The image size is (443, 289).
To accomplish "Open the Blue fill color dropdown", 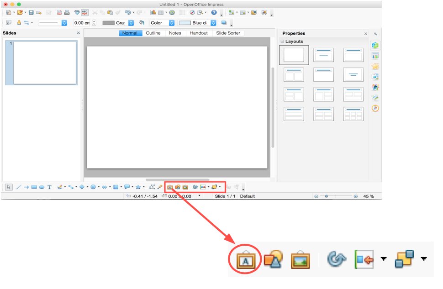I will point(213,23).
